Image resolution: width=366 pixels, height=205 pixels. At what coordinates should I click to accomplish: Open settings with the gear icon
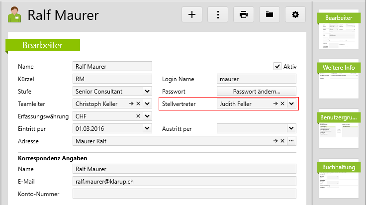tap(295, 15)
